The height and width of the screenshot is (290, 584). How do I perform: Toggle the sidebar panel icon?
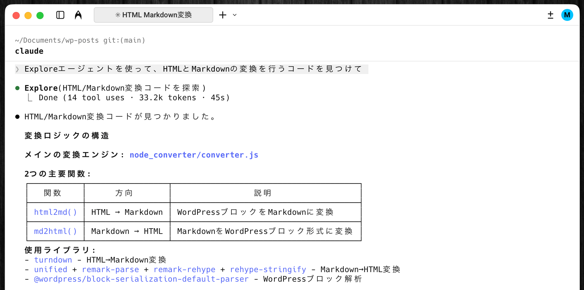(x=60, y=15)
